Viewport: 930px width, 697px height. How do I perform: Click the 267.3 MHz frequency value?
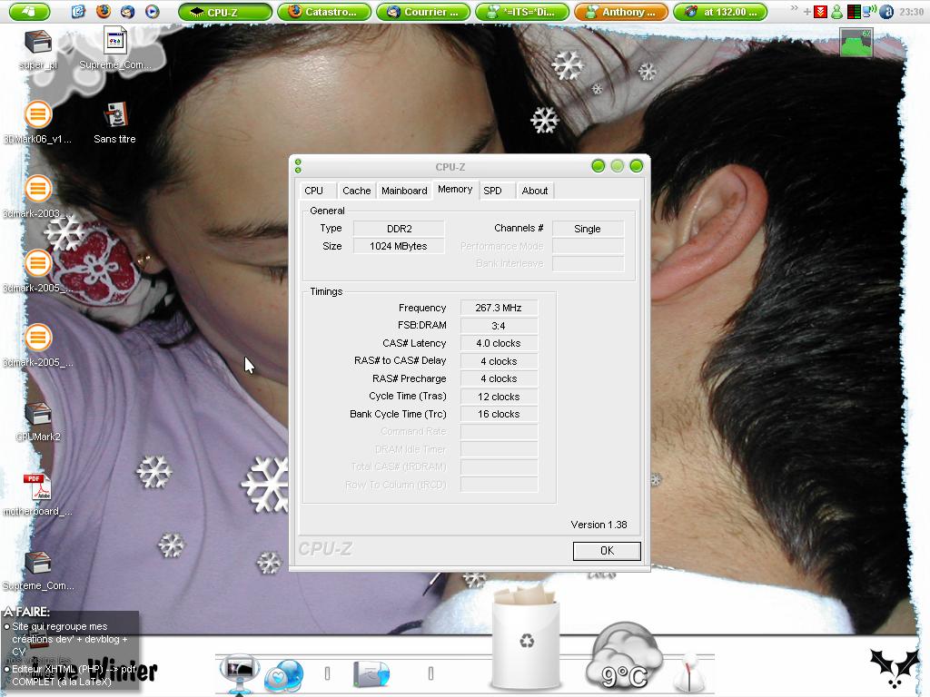coord(499,308)
